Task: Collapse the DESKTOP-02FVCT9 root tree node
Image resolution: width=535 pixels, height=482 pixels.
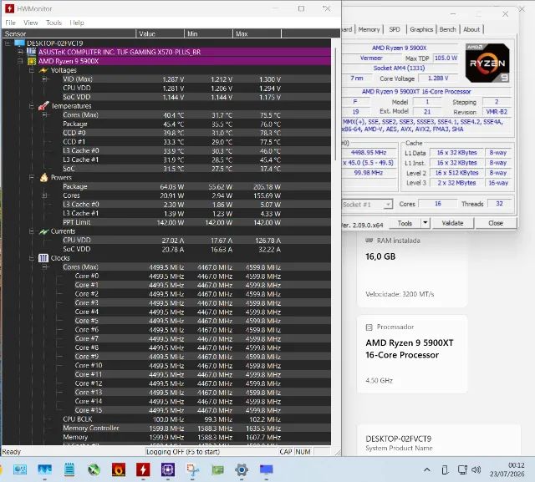Action: 8,43
